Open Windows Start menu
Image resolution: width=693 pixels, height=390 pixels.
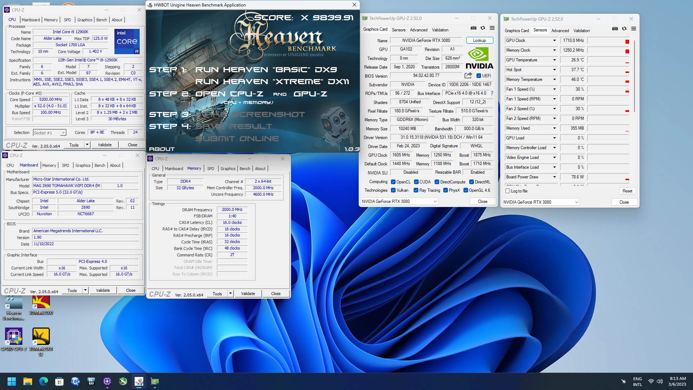point(12,381)
